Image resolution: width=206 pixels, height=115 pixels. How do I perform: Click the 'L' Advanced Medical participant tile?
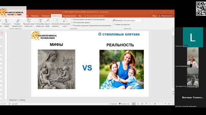[193, 37]
